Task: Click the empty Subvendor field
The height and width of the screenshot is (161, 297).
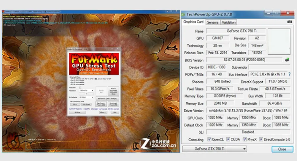Action: [x=269, y=67]
